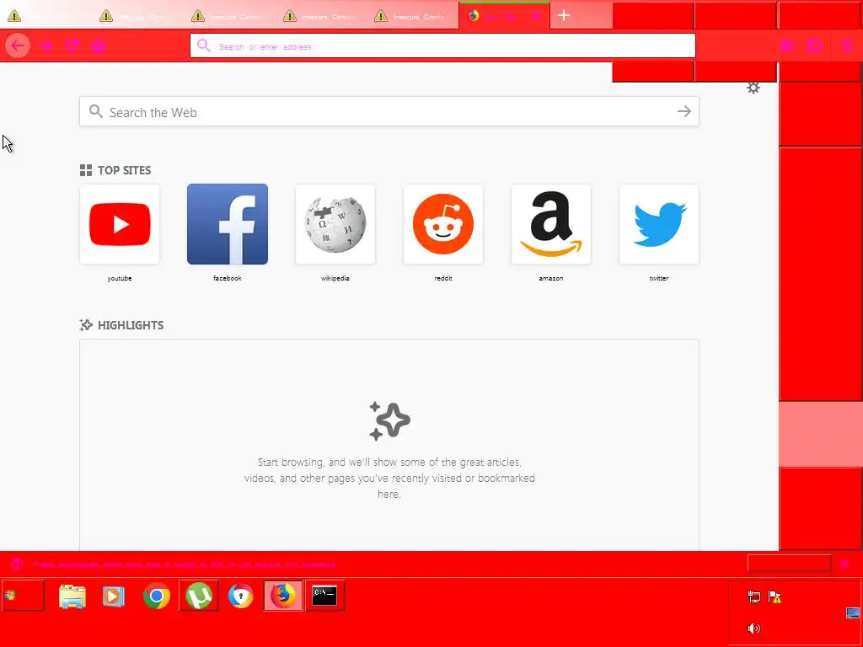Focus the 'Search or enter address' bar
Screen dimensions: 863x647
click(442, 45)
